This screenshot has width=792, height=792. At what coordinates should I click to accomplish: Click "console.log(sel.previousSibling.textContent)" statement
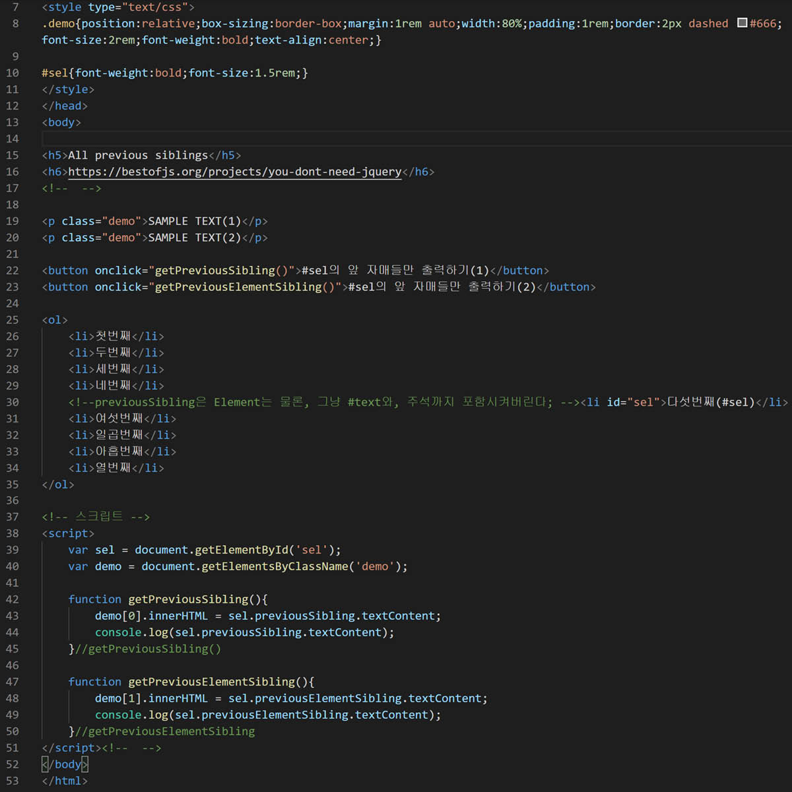(x=244, y=632)
